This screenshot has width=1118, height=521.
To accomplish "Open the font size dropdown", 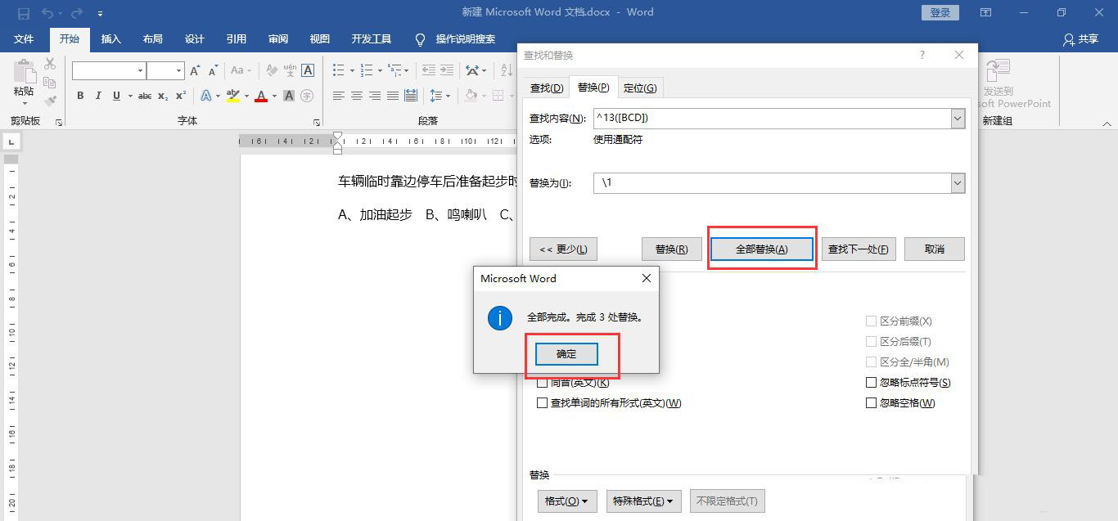I will 178,71.
